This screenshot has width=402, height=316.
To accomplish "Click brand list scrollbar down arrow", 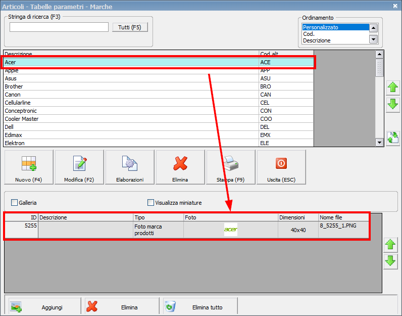I will pos(379,142).
